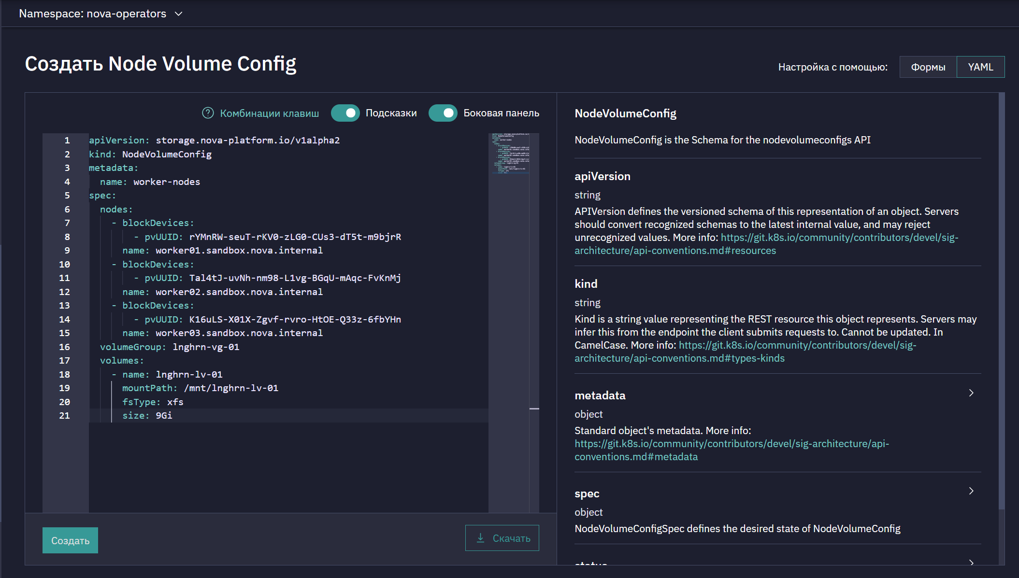Click worker02.sandbox.nova.internal name line
1019x578 pixels.
tap(222, 292)
